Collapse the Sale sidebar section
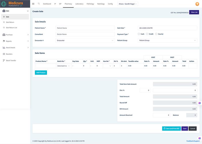This screenshot has width=202, height=144. [x=28, y=11]
